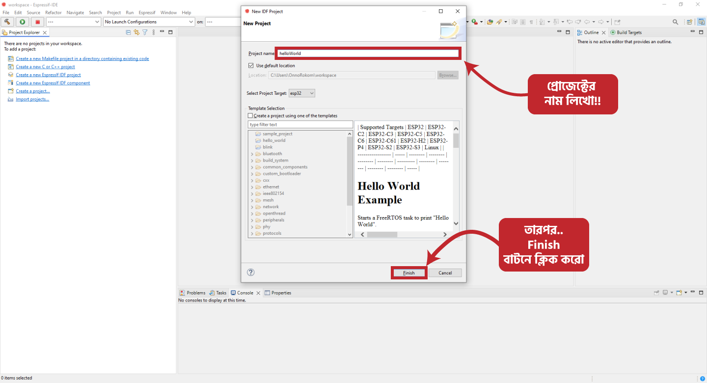
Task: Open the No Launch Configurations dropdown
Action: coord(149,22)
